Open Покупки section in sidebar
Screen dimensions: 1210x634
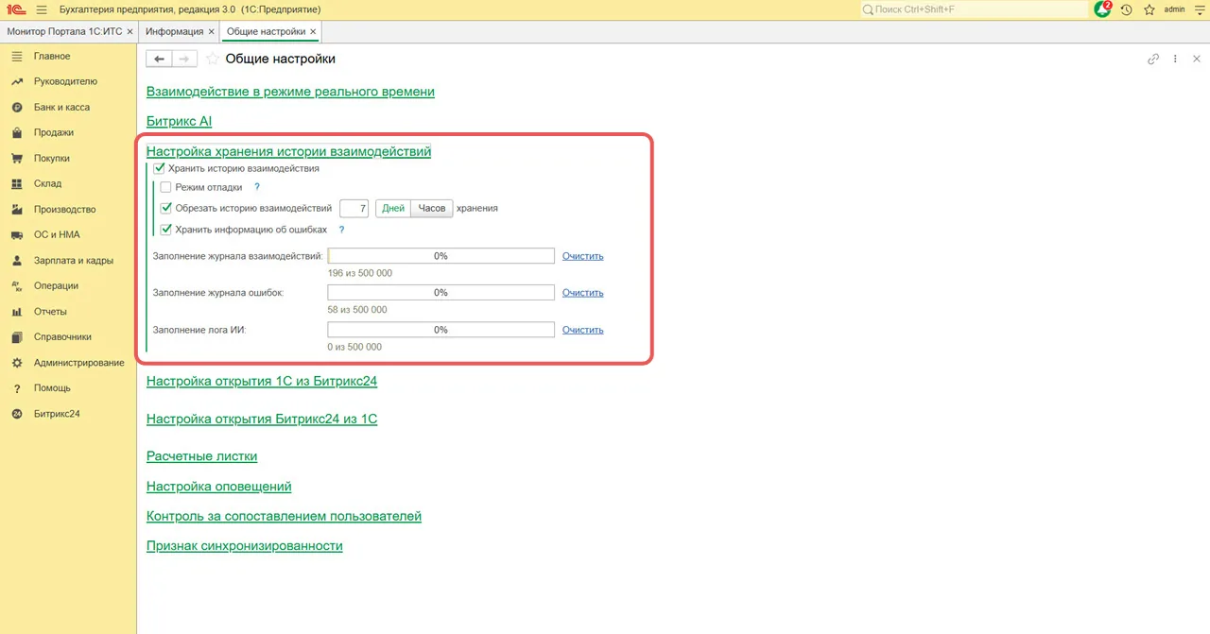click(x=52, y=158)
